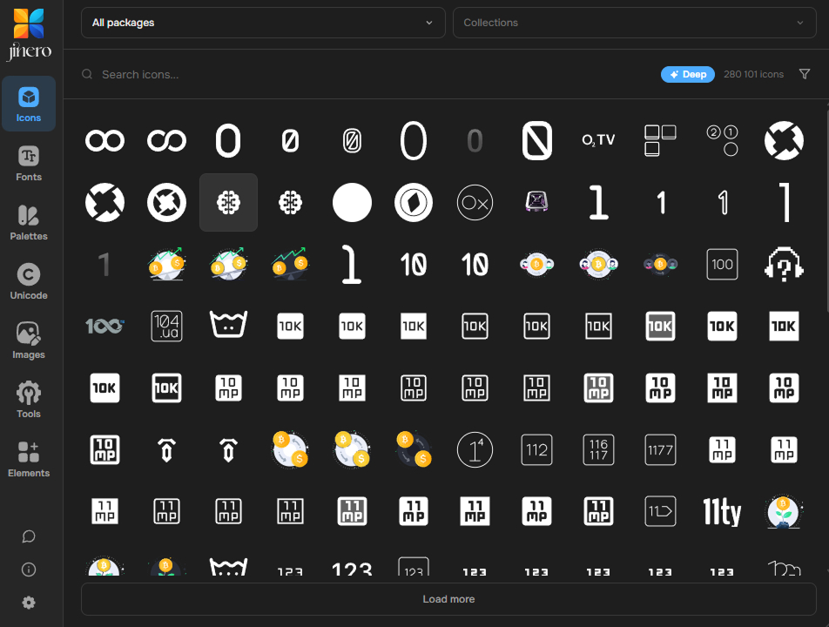Switch to the Icons section
This screenshot has width=829, height=627.
(x=29, y=104)
